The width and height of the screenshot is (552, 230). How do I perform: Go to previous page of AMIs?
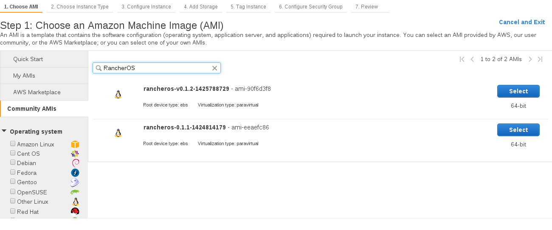[x=472, y=59]
